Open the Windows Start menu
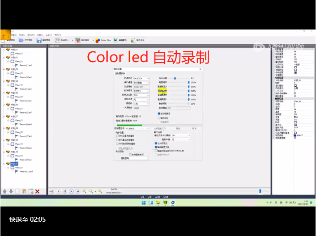The height and width of the screenshot is (236, 316). point(144,202)
